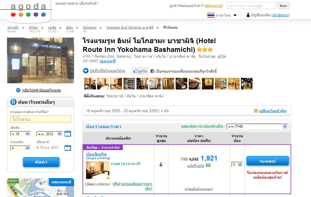311x197 pixels.
Task: Click the Facebook Like thumbs-up button
Action: (140, 71)
